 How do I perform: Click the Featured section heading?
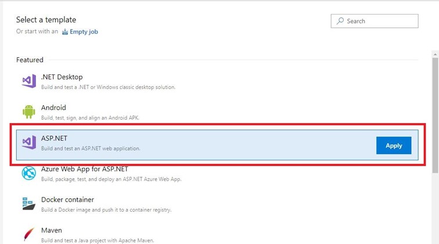30,60
